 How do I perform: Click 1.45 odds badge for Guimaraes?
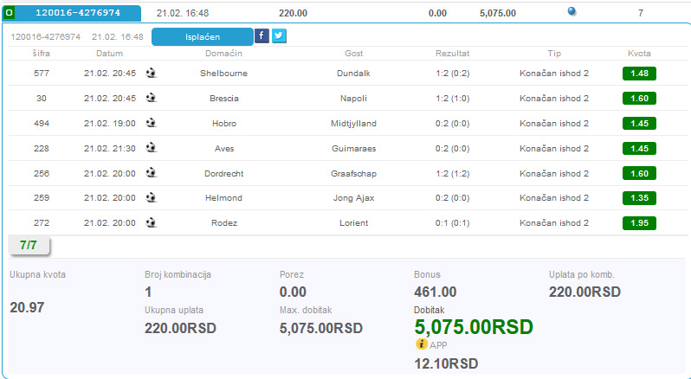639,148
